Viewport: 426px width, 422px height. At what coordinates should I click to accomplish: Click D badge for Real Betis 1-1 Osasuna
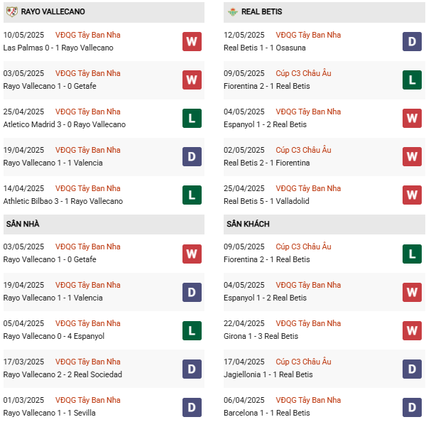point(412,42)
